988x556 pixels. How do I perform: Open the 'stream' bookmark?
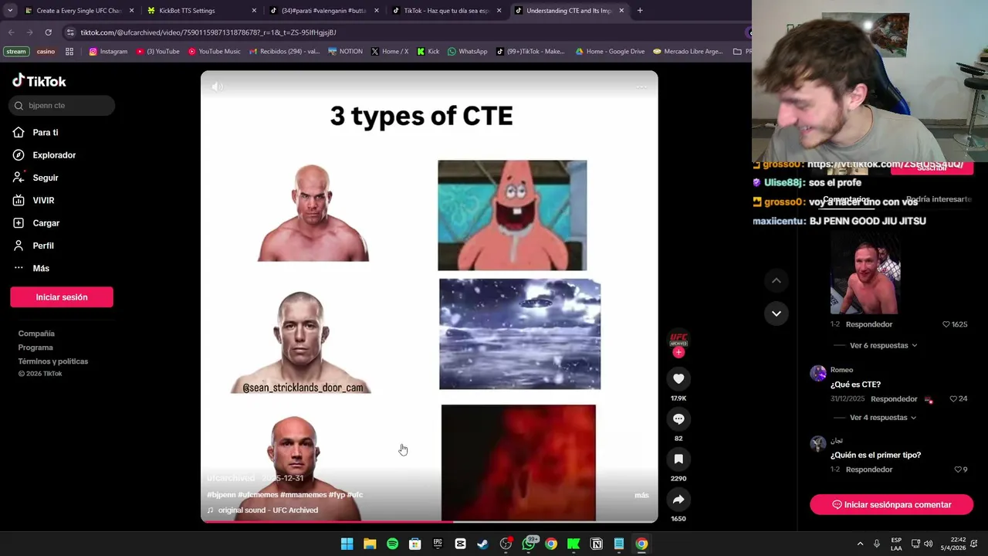(15, 52)
